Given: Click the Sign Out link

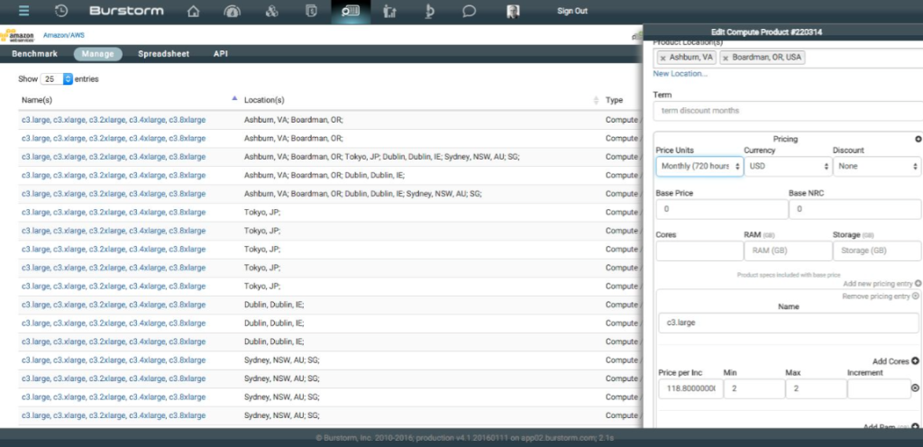Looking at the screenshot, I should [x=572, y=11].
